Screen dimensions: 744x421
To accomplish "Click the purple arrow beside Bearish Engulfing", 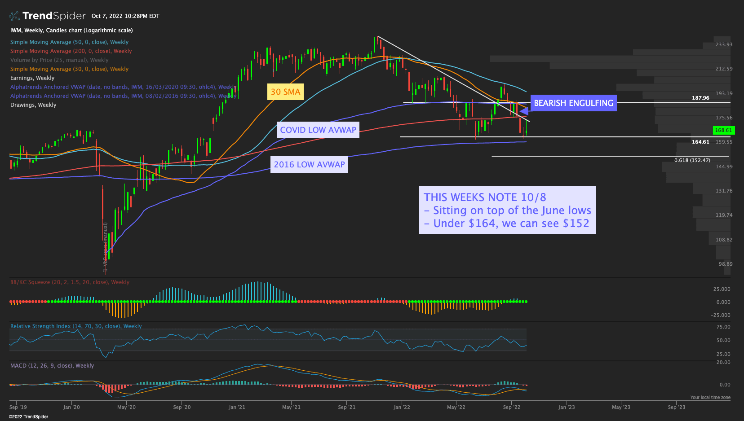I will click(523, 111).
